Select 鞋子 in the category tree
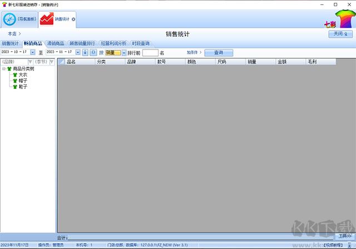The width and height of the screenshot is (356, 249). (x=23, y=87)
